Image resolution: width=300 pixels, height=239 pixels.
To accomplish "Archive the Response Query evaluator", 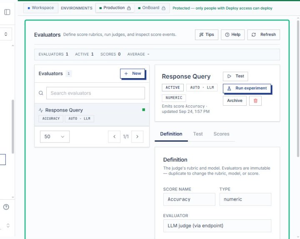I will (x=235, y=101).
